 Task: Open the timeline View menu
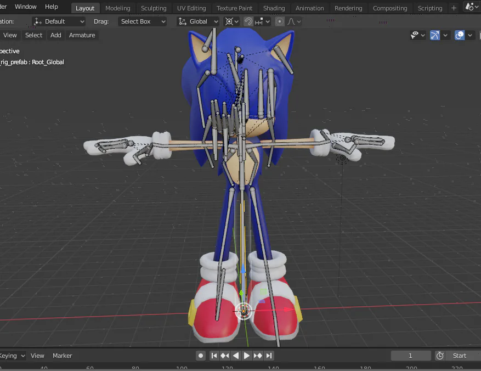click(x=37, y=356)
